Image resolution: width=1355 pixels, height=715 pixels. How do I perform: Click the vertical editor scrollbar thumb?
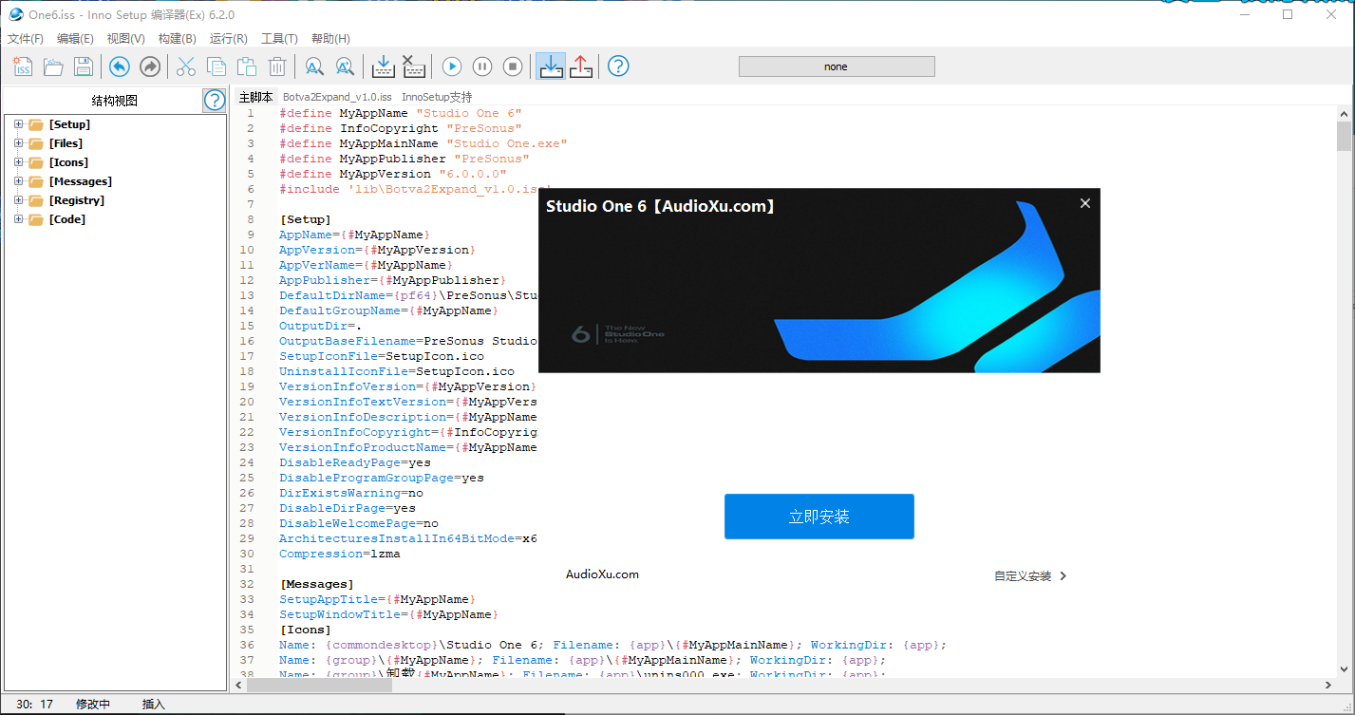pyautogui.click(x=1344, y=137)
